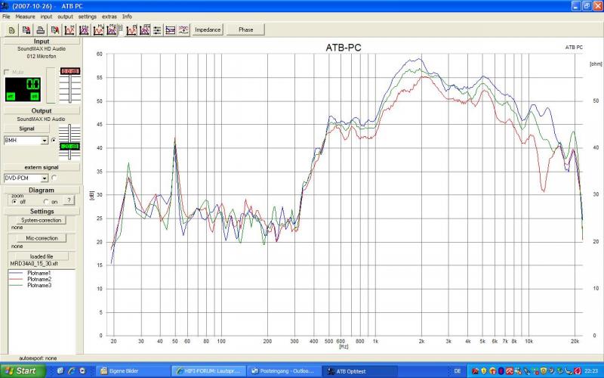604x378 pixels.
Task: Open the Info menu
Action: click(x=127, y=17)
